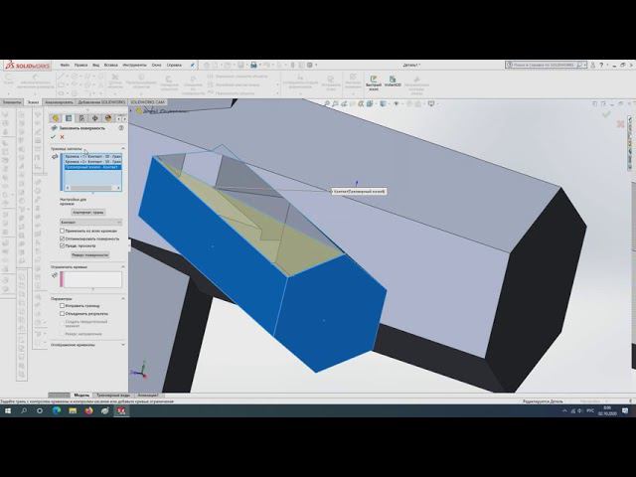636x477 pixels.
Task: Enable Применить ко всем кромкам checkbox
Action: 62,231
